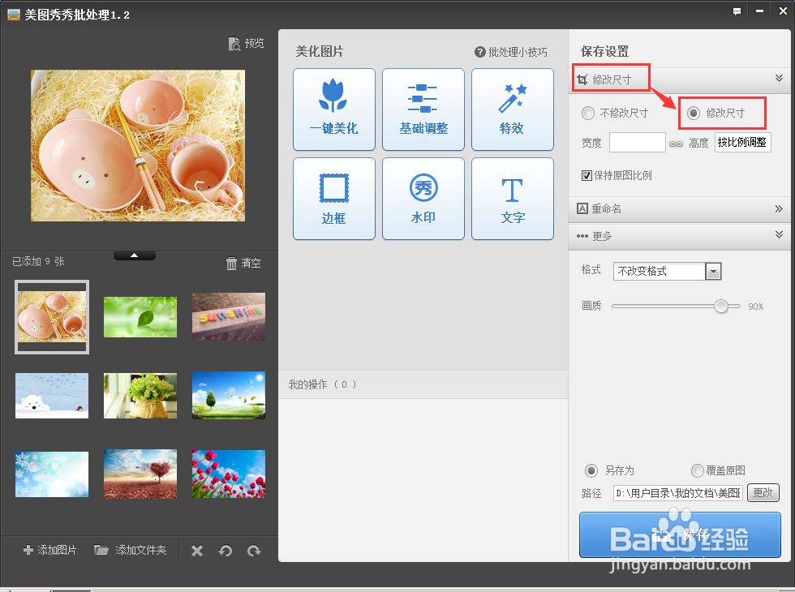This screenshot has height=592, width=795.
Task: Select the tulip photo thumbnail
Action: click(228, 474)
